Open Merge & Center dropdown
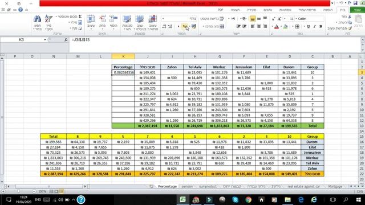The image size is (365, 205). (x=204, y=27)
